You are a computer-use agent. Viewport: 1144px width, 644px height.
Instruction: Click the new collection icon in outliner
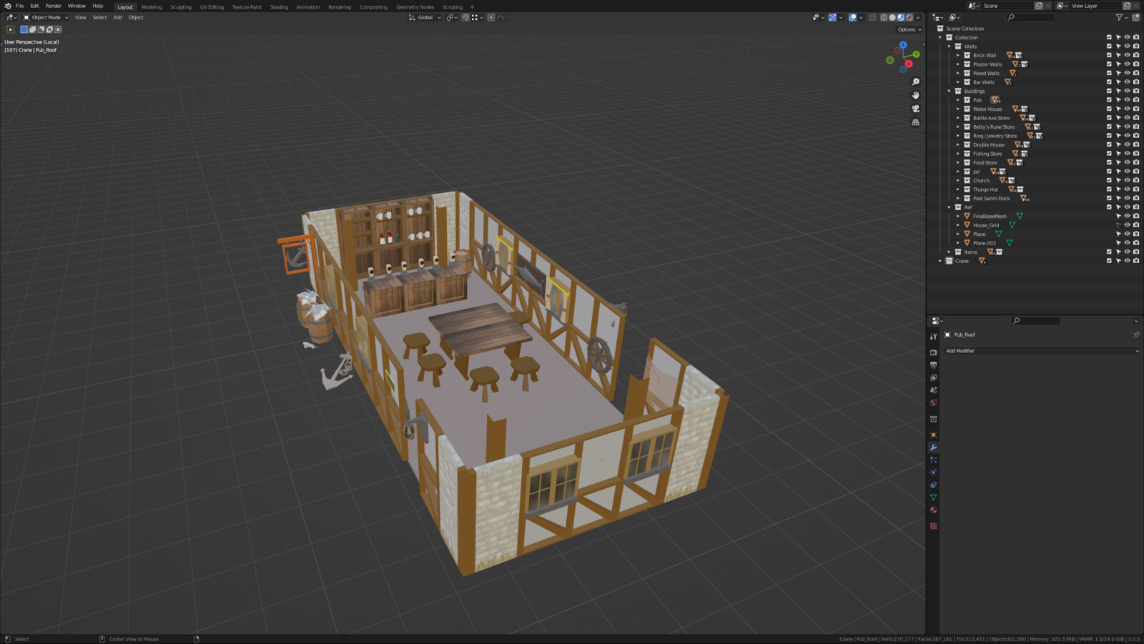(x=1135, y=17)
